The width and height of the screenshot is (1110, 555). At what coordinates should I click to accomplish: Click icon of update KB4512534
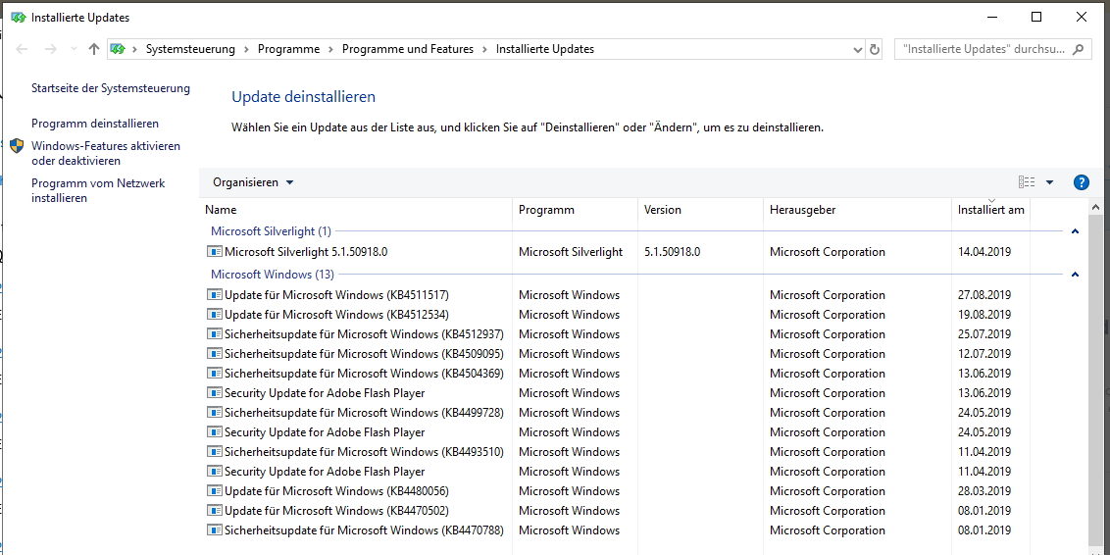(x=214, y=315)
